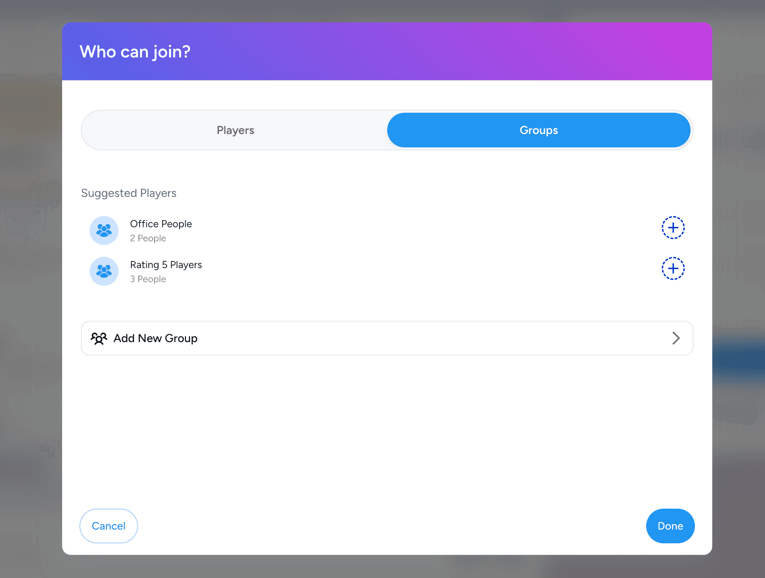765x578 pixels.
Task: Click the 3 People subtitle text
Action: click(x=148, y=279)
